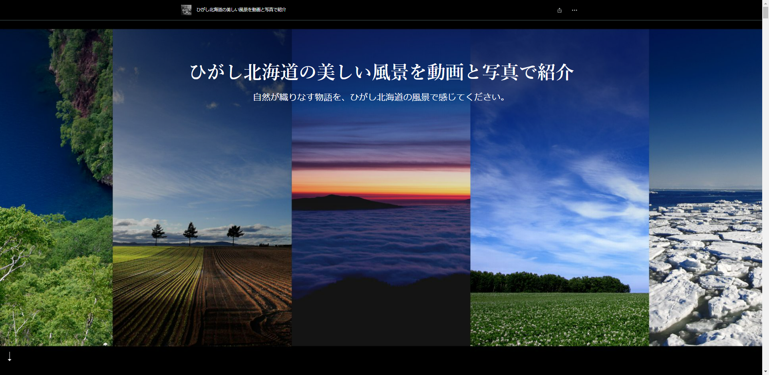Select the presentation title in the header
769x375 pixels.
tap(240, 10)
